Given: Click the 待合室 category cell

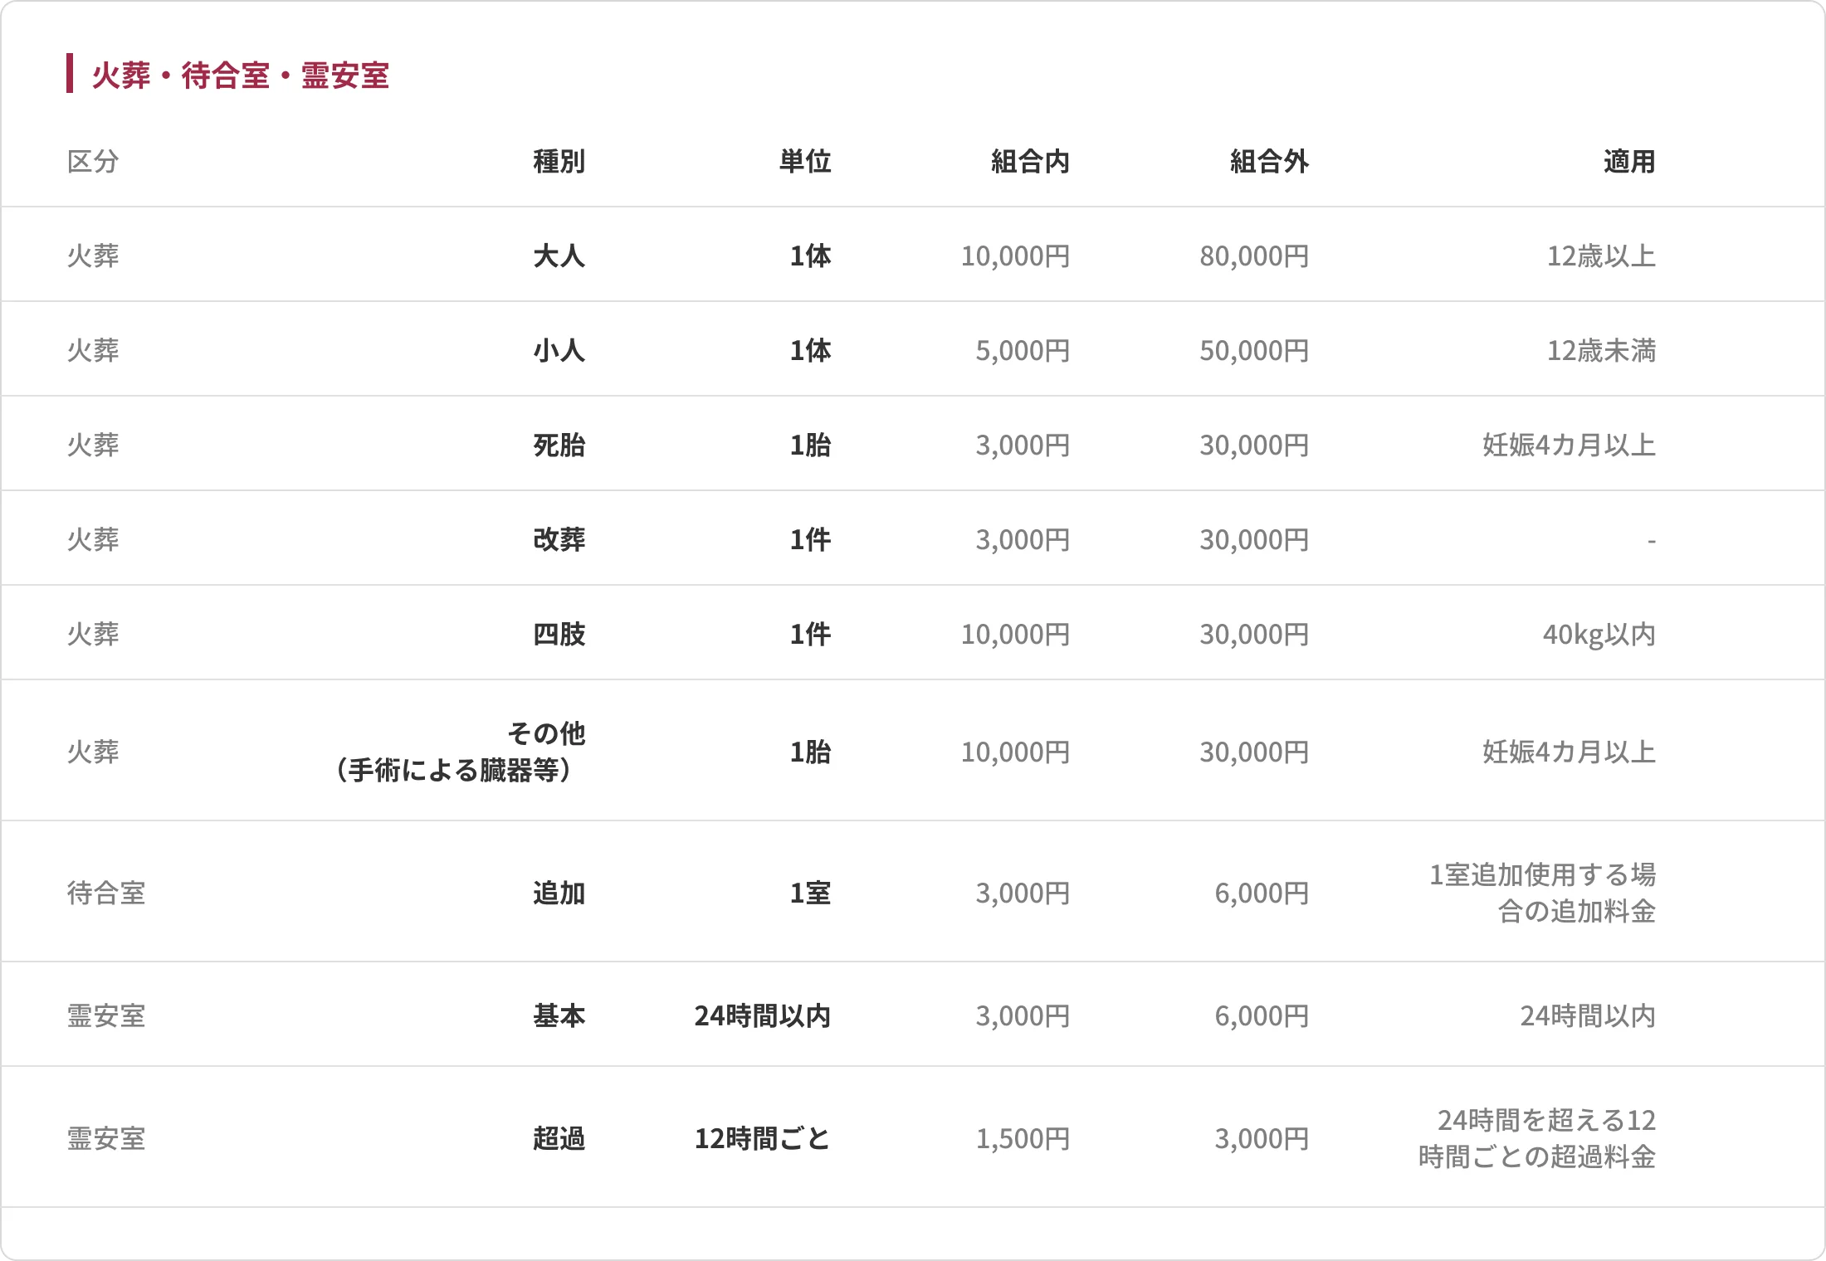Looking at the screenshot, I should [x=106, y=893].
